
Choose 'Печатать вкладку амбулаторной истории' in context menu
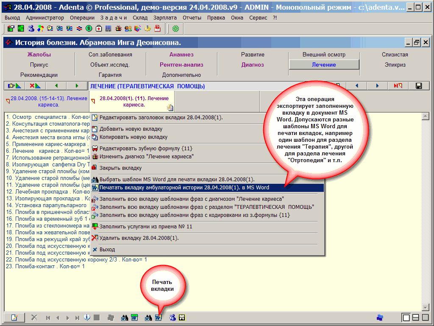tap(184, 187)
